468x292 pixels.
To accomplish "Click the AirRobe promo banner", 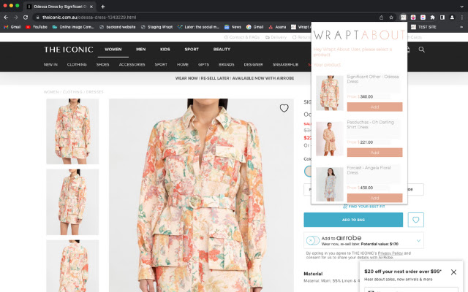I will click(x=235, y=78).
